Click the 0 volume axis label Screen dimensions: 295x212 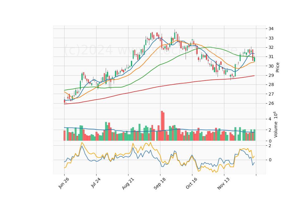coord(270,141)
